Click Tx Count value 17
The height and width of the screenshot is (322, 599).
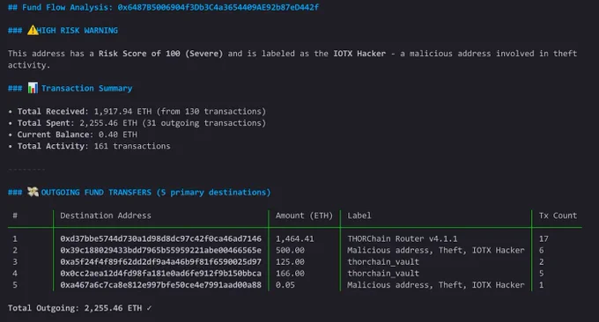(544, 238)
